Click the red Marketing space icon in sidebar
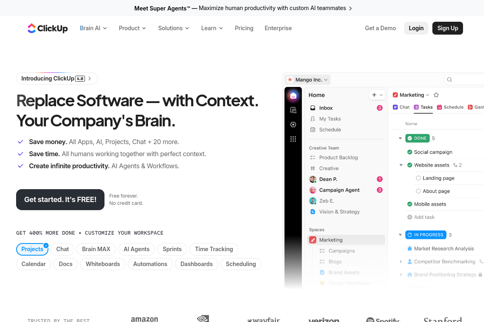The image size is (484, 322). click(313, 240)
